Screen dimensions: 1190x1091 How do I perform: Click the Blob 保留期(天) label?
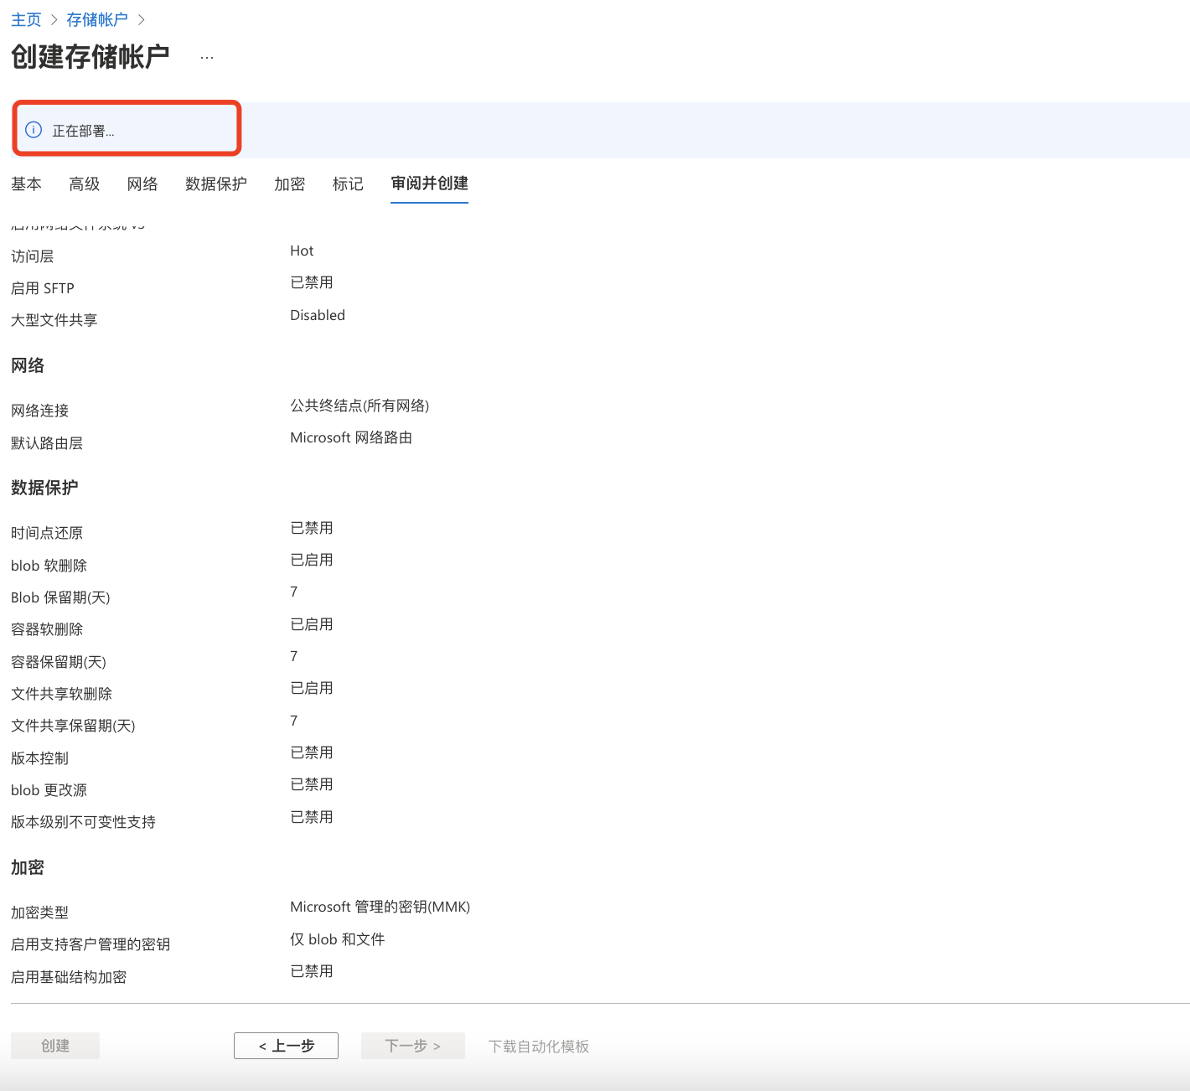click(x=61, y=597)
